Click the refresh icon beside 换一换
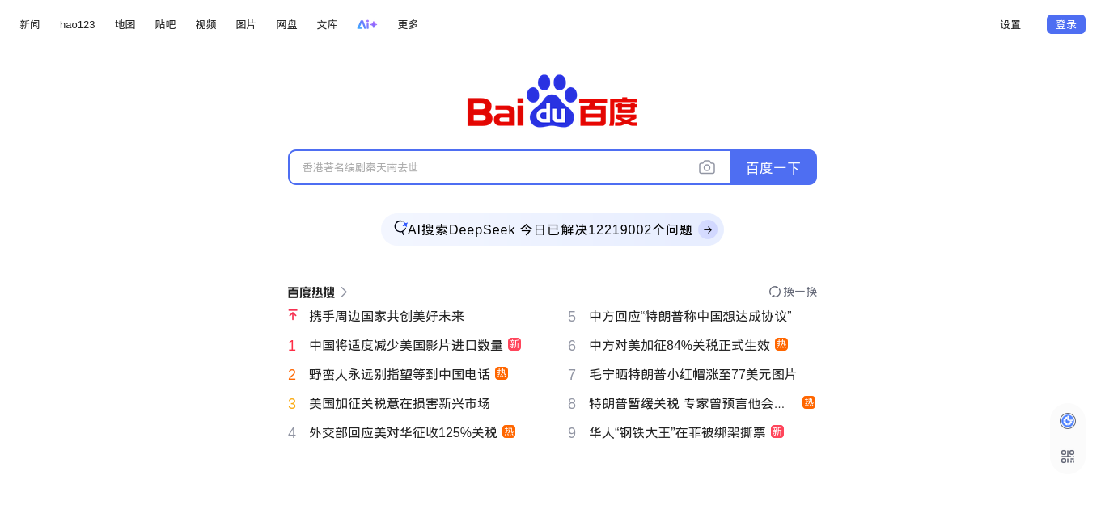 tap(775, 292)
